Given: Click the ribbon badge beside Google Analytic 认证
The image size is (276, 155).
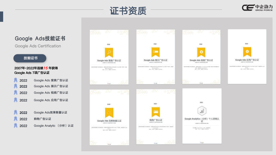Looking at the screenshot, I should click(16, 126).
